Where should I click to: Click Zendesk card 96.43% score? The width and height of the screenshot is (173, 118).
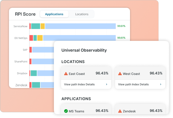156,111
